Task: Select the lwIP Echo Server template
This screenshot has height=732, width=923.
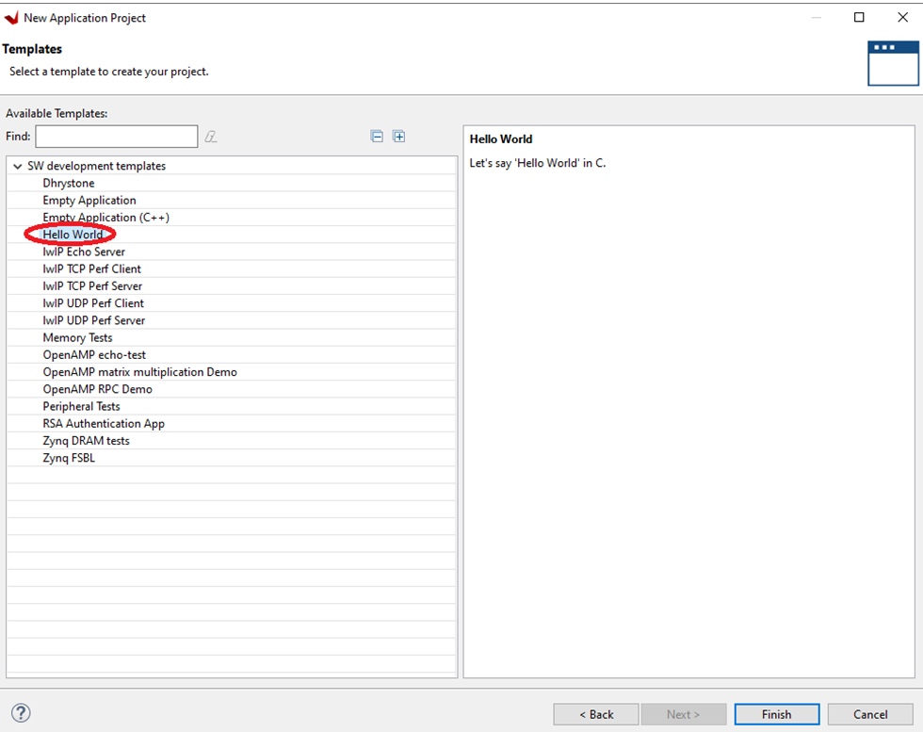Action: (x=84, y=252)
